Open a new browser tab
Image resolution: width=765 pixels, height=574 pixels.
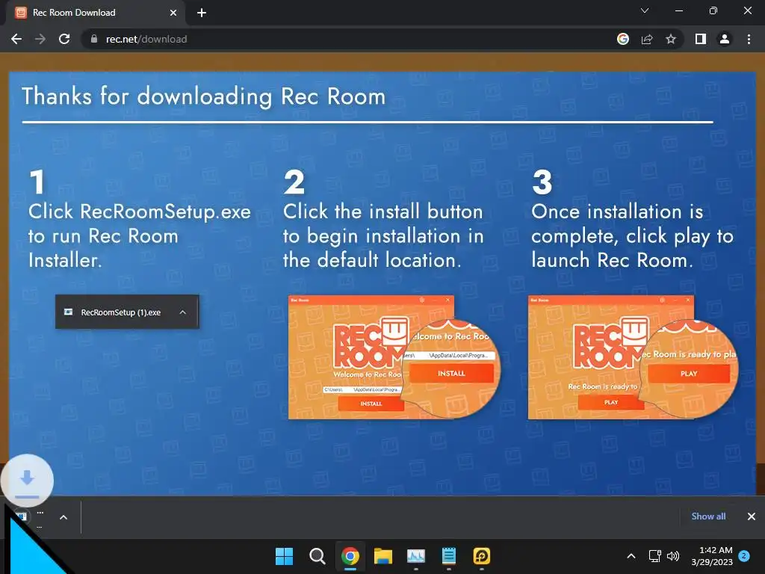[x=202, y=13]
